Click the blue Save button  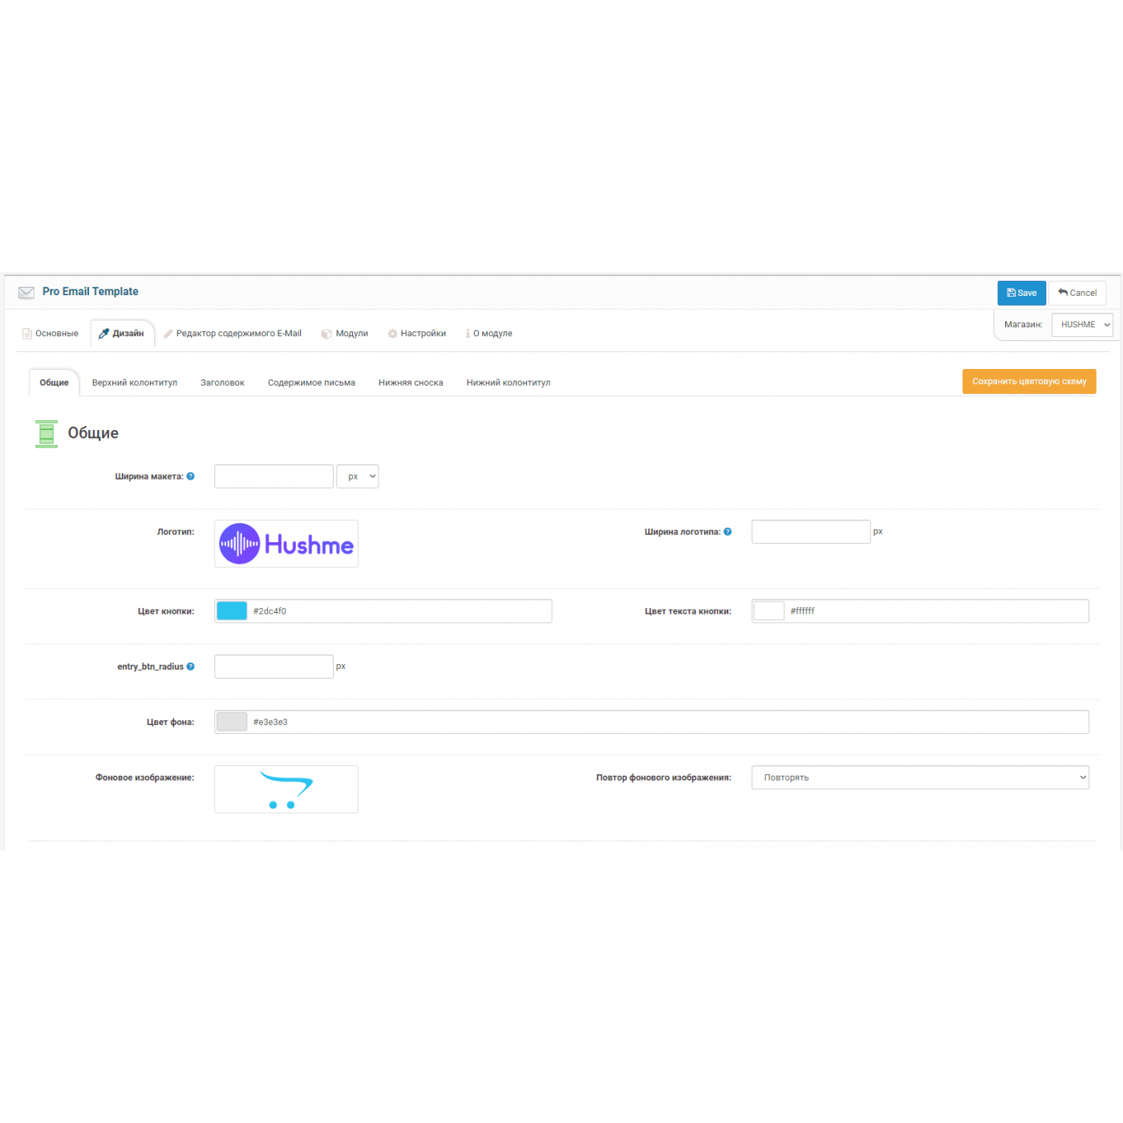pos(1021,293)
